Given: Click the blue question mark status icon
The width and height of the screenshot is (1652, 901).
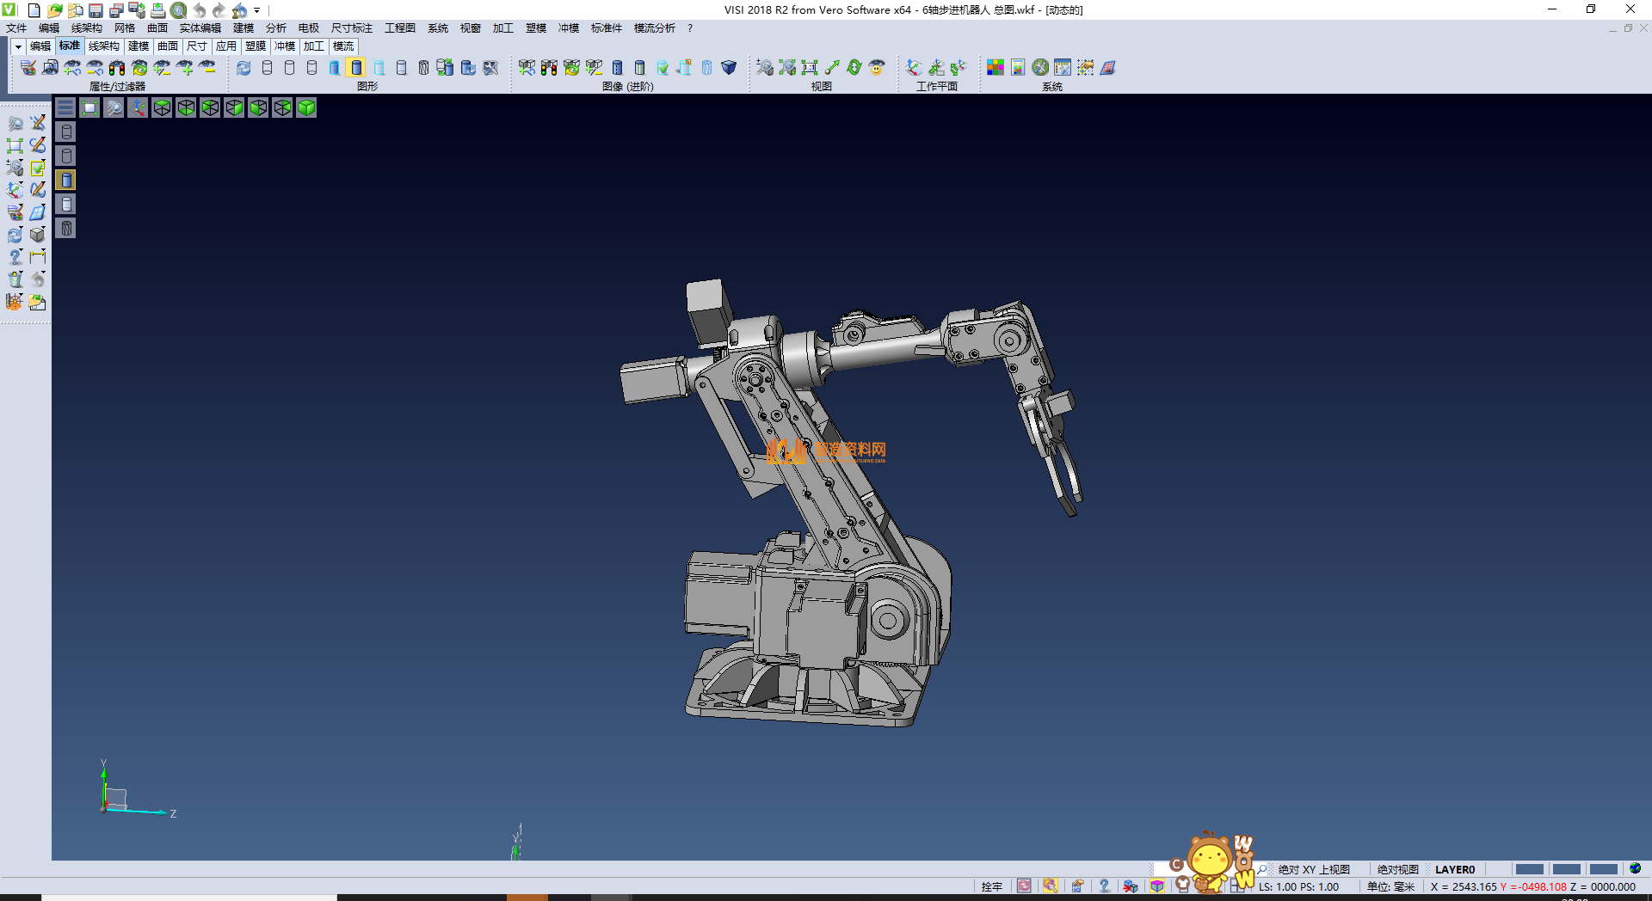Looking at the screenshot, I should click(x=1104, y=886).
